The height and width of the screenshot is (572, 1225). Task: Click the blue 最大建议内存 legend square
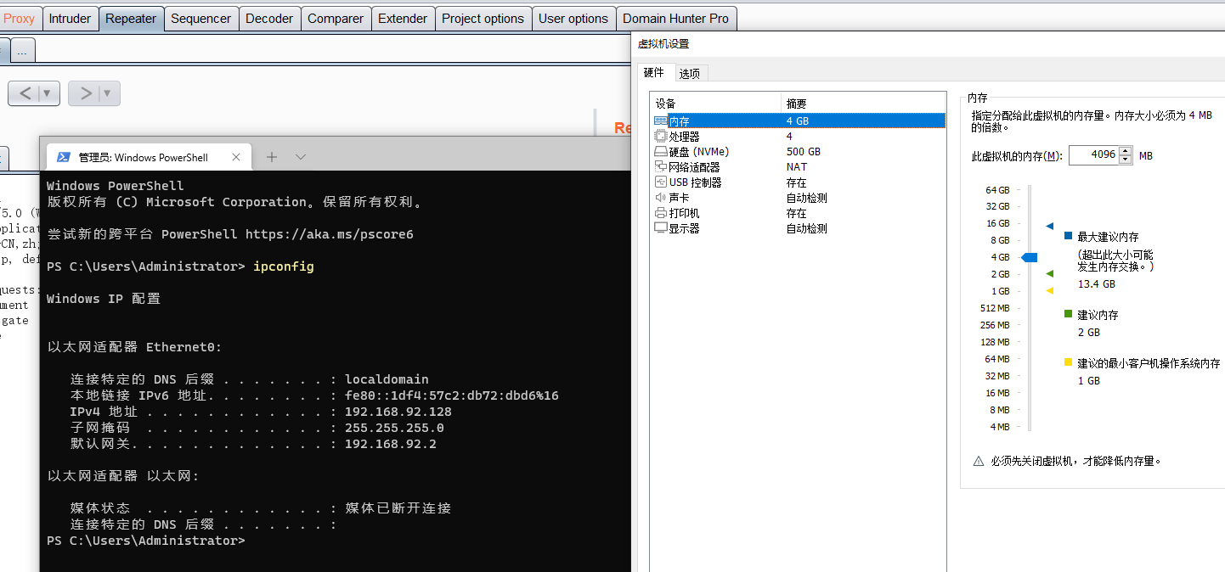[1069, 237]
